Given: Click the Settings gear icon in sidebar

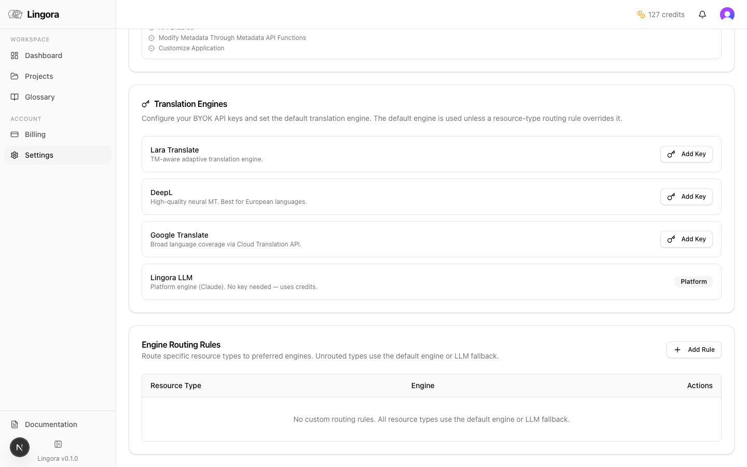Looking at the screenshot, I should tap(15, 155).
